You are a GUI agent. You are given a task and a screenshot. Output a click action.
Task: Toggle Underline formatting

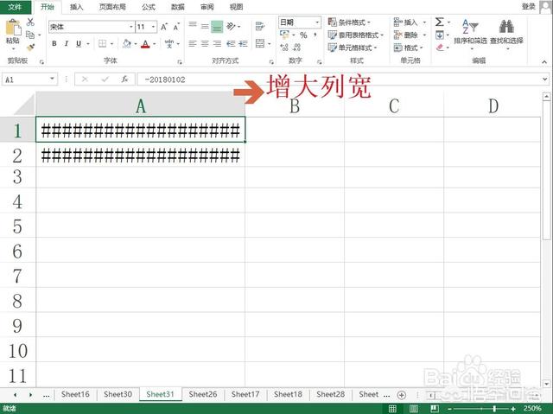79,44
